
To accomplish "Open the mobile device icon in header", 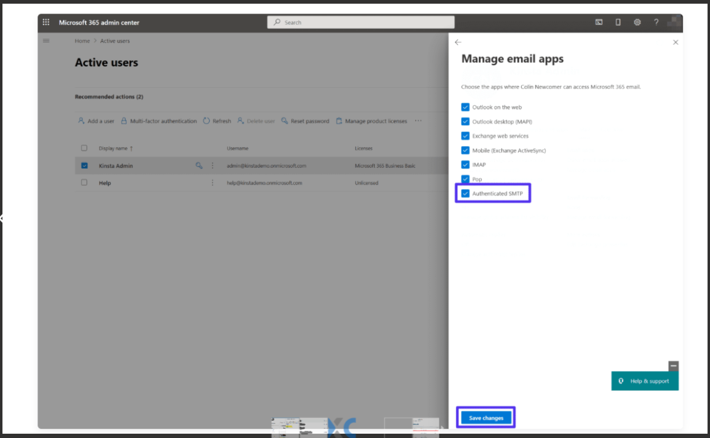I will (618, 23).
